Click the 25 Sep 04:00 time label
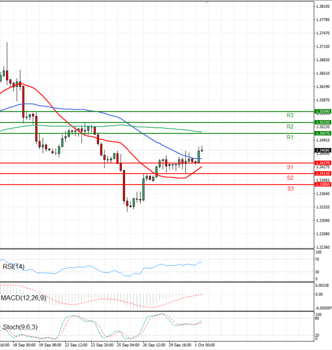This screenshot has width=332, height=350. (x=128, y=344)
